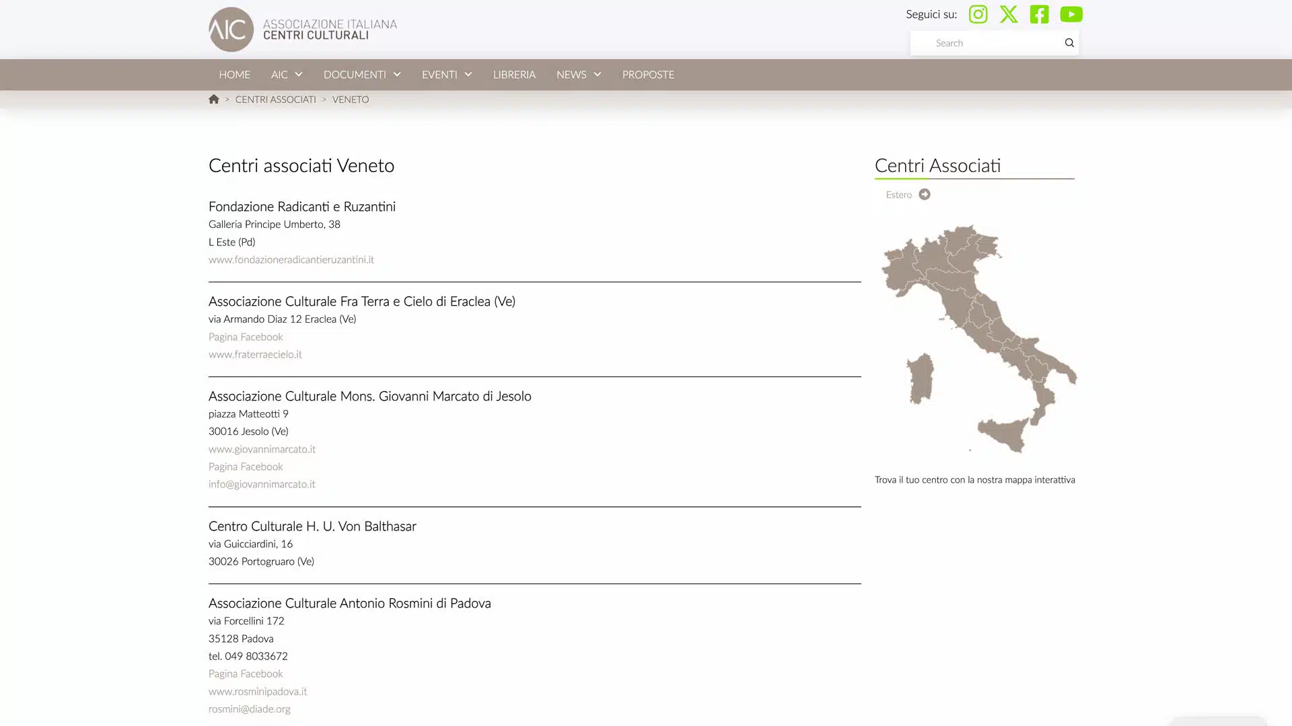Click the address piazza Matteotti 9
The image size is (1292, 726).
pos(248,414)
